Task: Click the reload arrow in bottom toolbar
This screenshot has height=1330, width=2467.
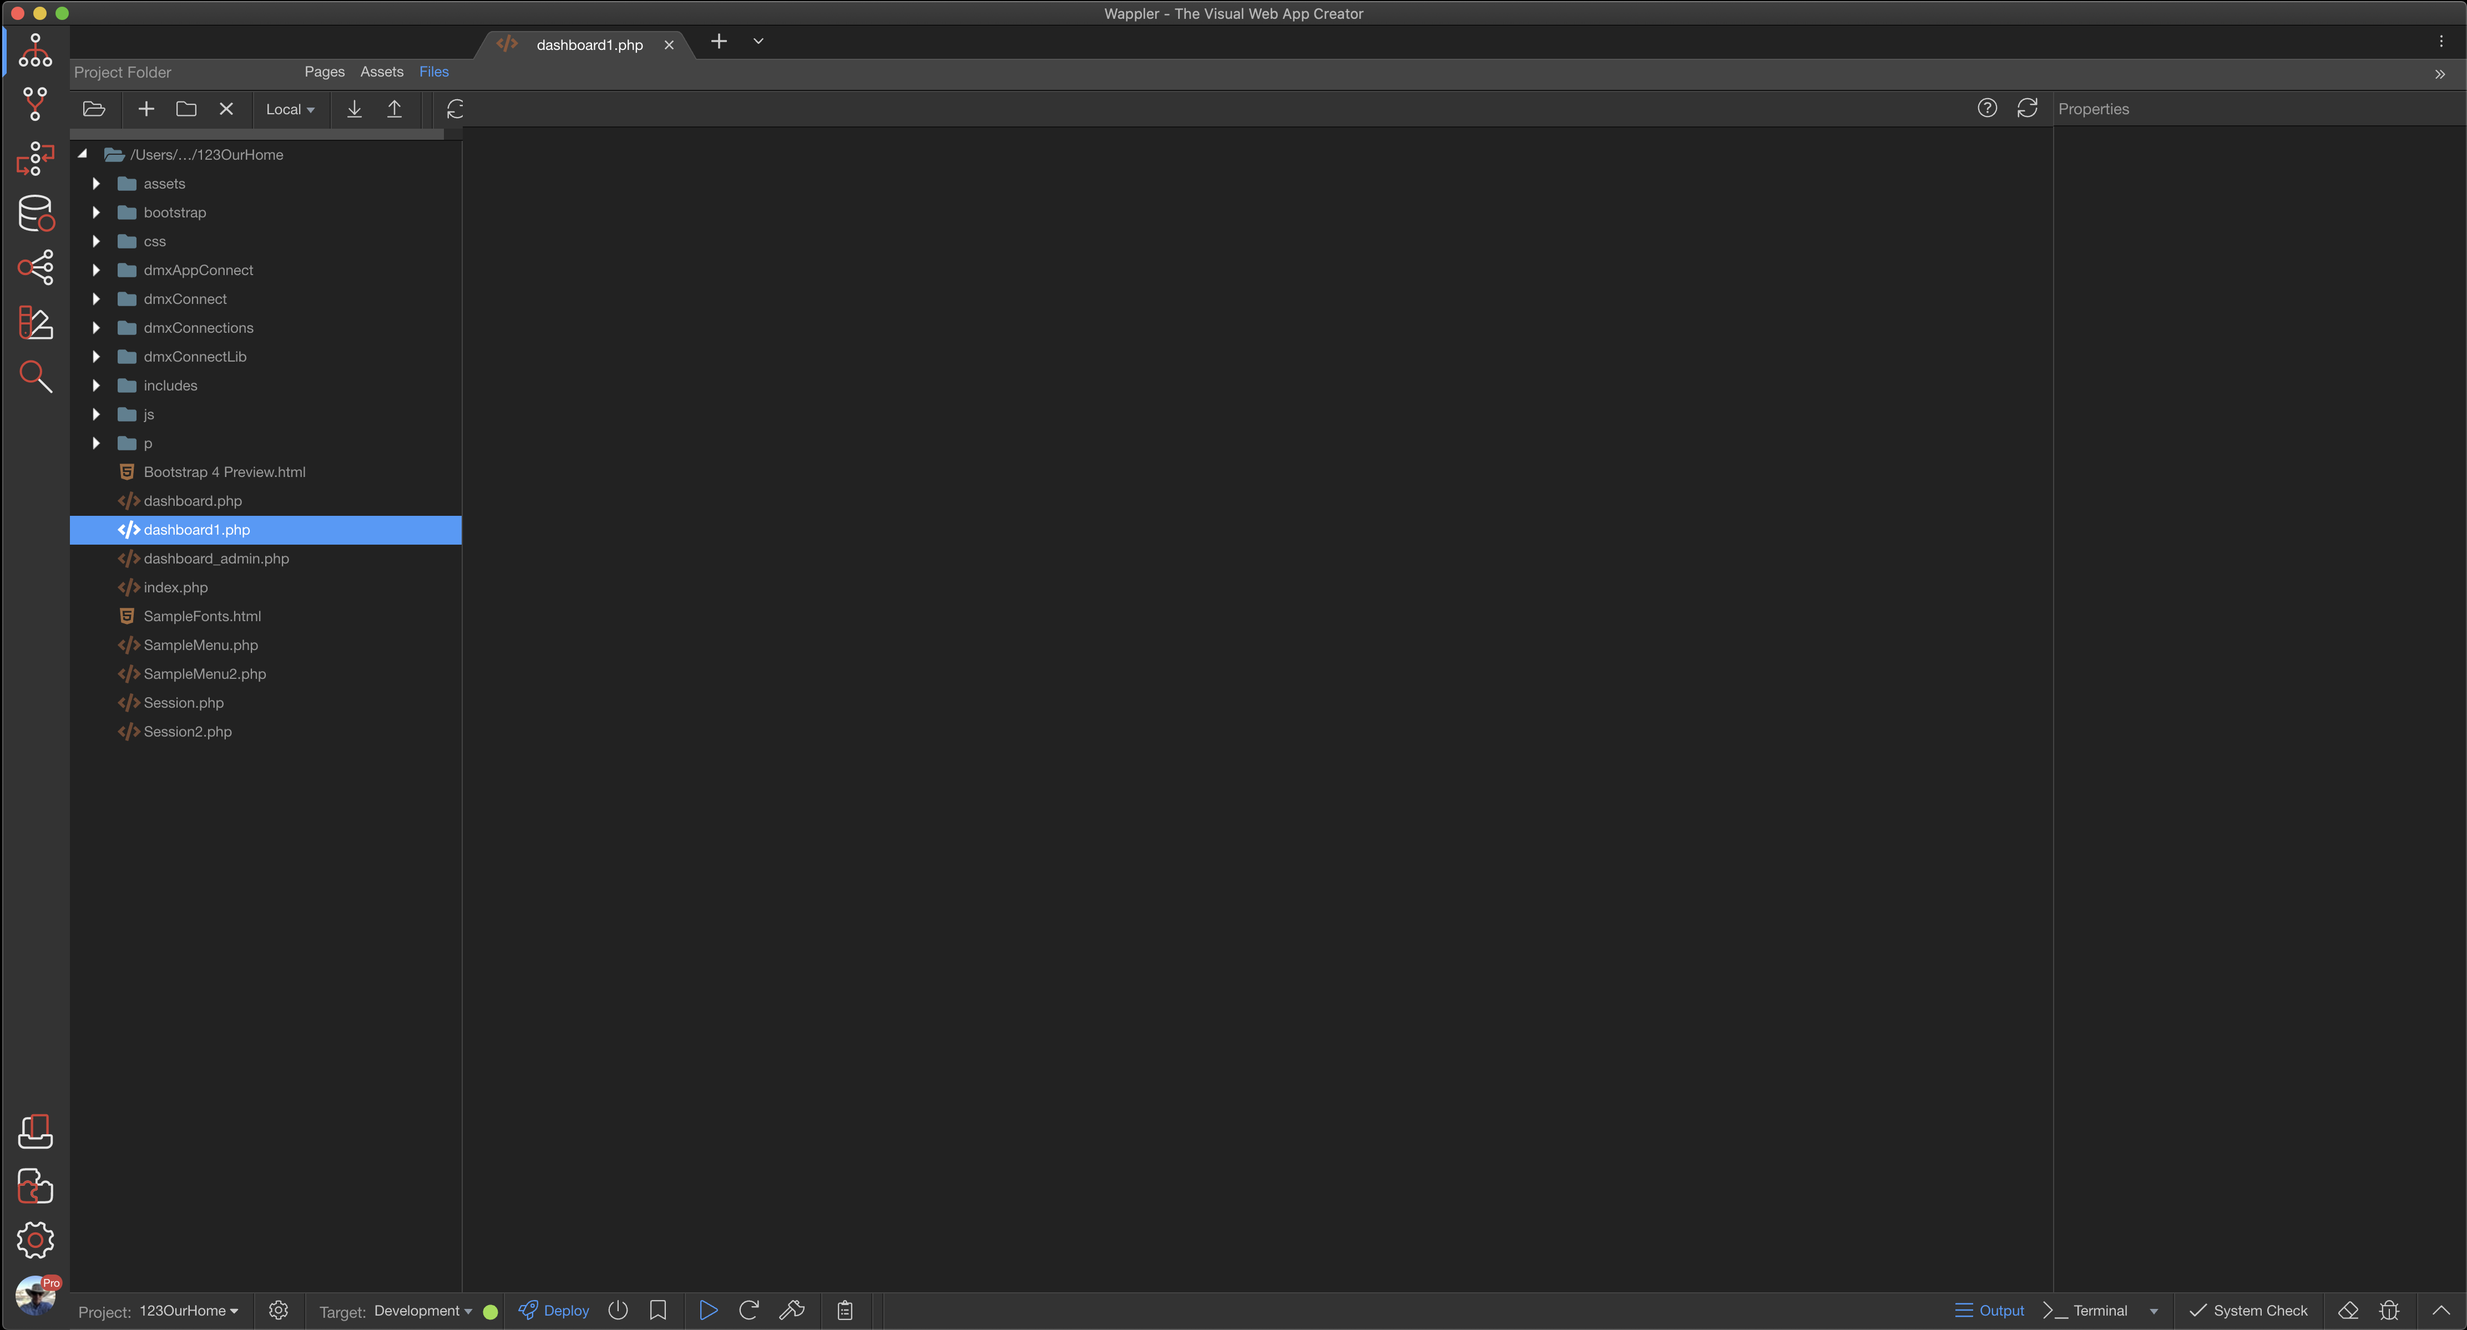Action: click(x=749, y=1310)
